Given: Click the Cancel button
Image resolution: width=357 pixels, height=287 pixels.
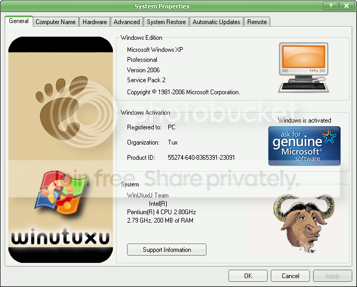Looking at the screenshot, I should 290,276.
